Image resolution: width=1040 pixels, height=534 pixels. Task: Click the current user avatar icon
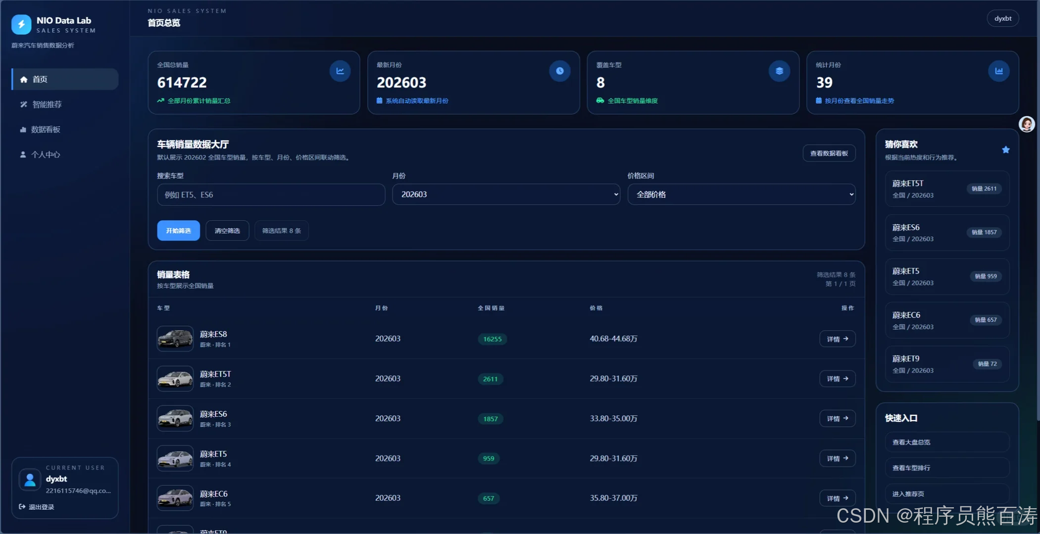pyautogui.click(x=30, y=479)
